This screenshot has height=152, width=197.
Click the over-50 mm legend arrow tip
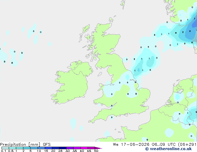[x=98, y=148]
